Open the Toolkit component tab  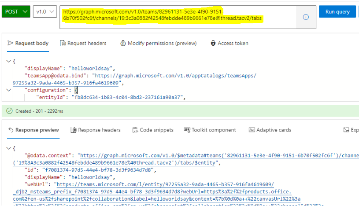coord(210,130)
